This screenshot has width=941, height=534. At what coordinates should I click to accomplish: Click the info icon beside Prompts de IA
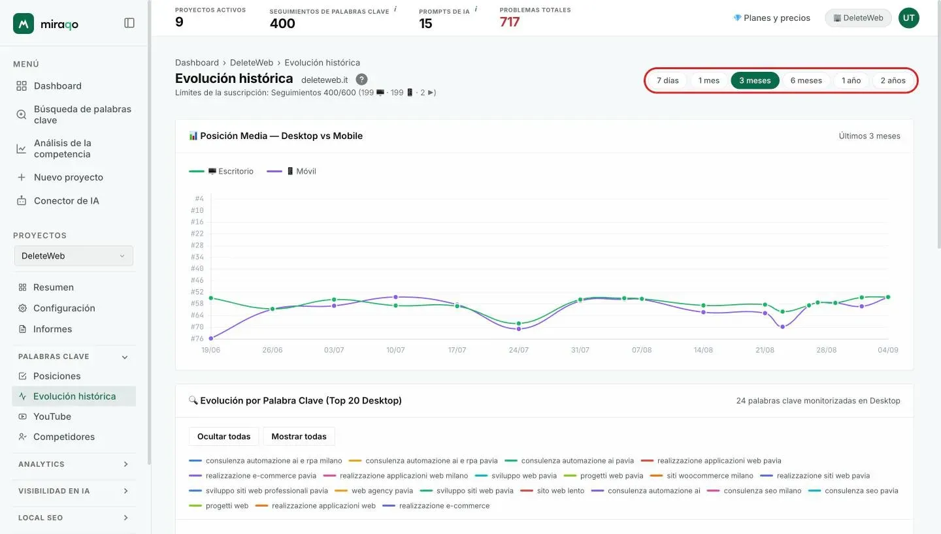[476, 10]
